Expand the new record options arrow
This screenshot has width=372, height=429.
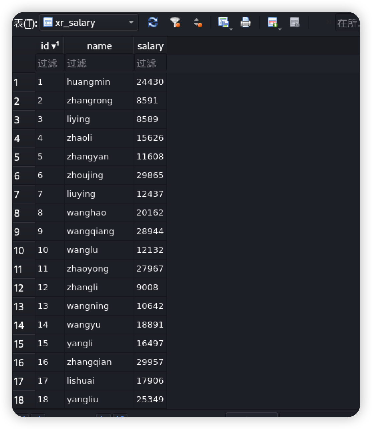click(280, 29)
